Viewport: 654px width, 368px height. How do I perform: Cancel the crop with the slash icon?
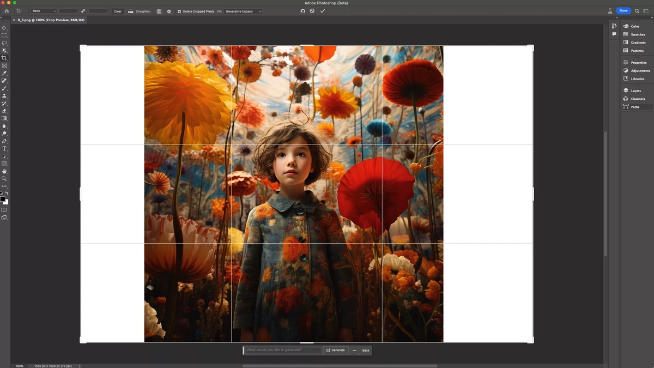click(312, 11)
